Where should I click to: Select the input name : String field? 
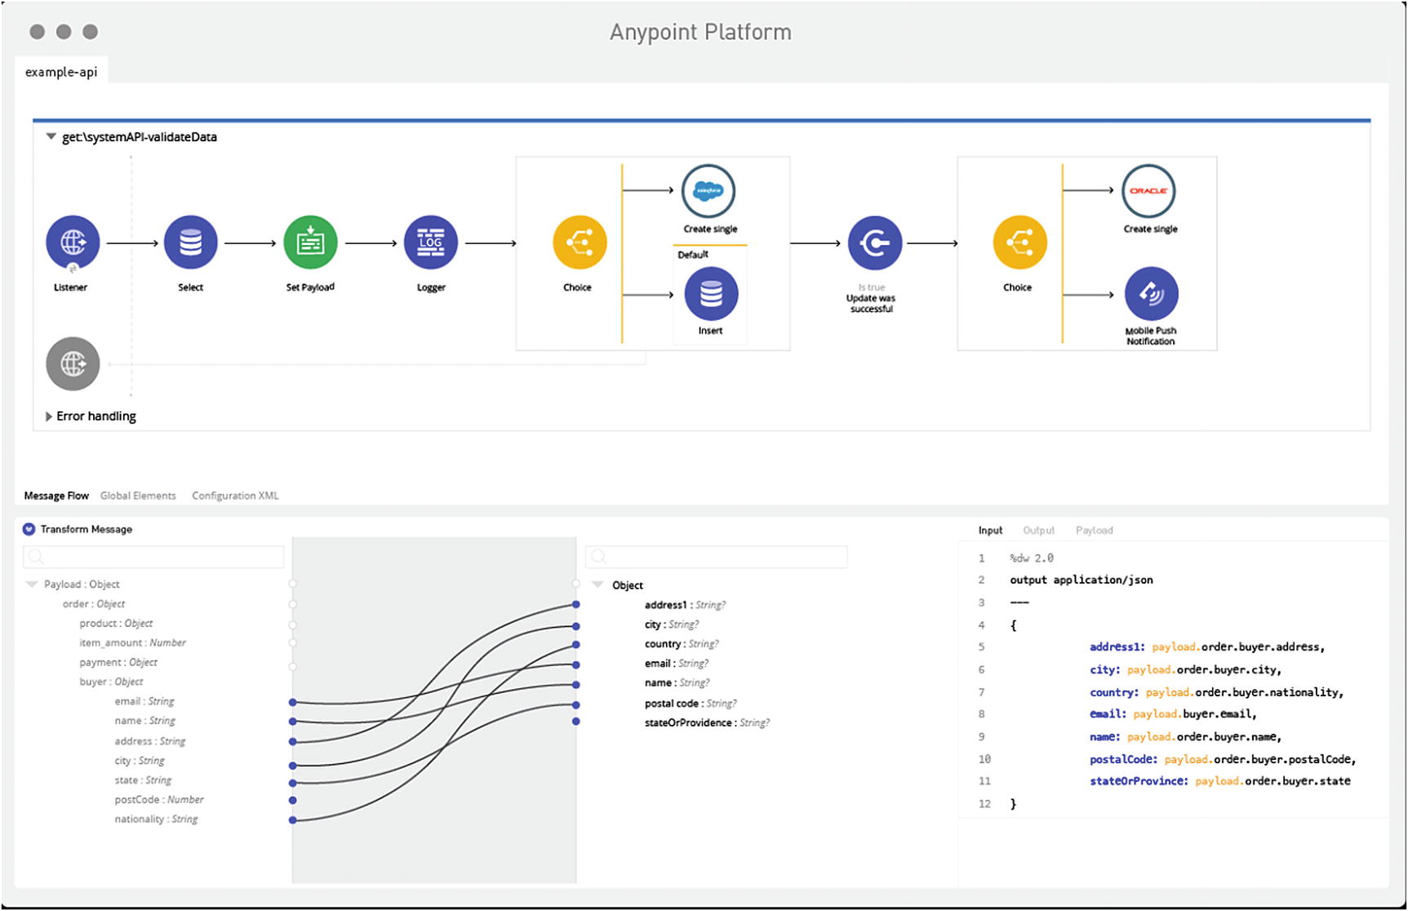(145, 721)
